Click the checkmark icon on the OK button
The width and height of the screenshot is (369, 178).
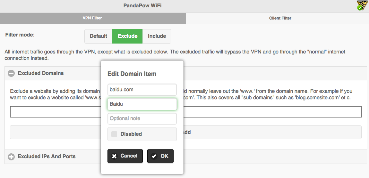point(154,156)
